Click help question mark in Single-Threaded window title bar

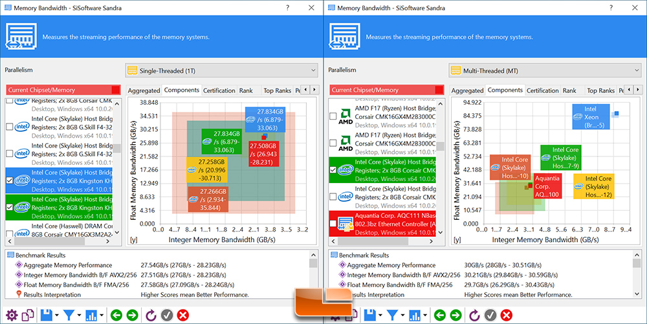(288, 8)
